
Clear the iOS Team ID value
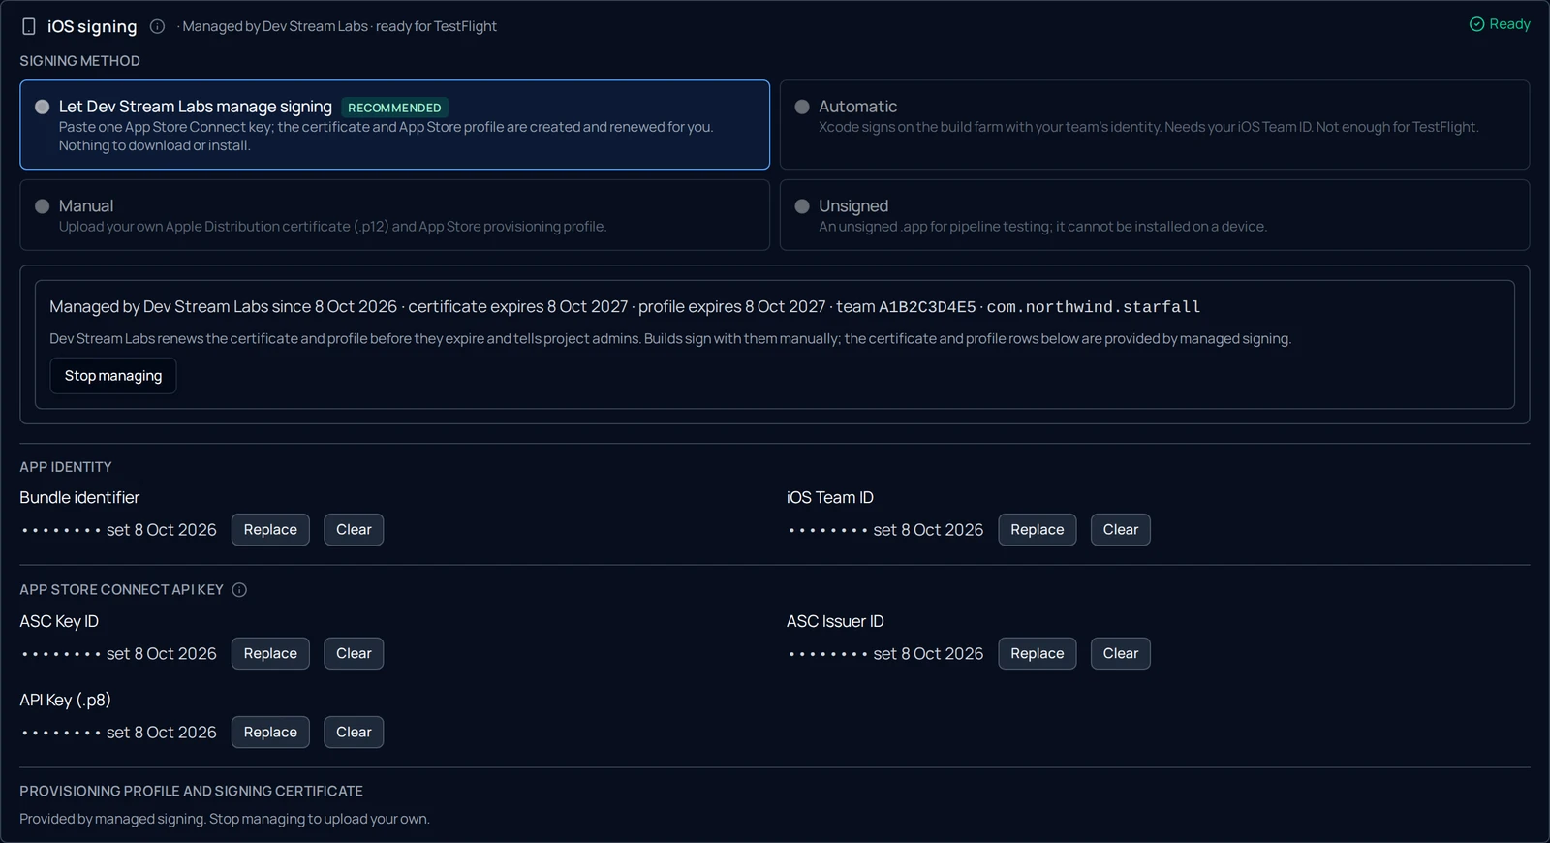pyautogui.click(x=1121, y=530)
